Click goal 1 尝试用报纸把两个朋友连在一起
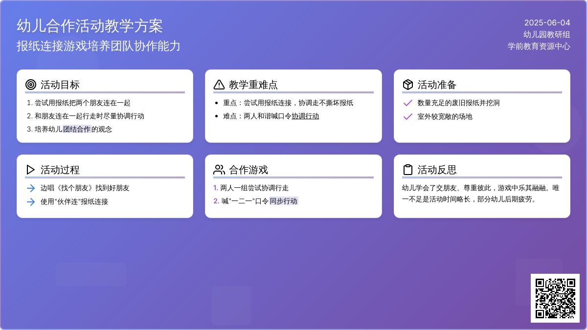This screenshot has width=587, height=330. point(83,103)
